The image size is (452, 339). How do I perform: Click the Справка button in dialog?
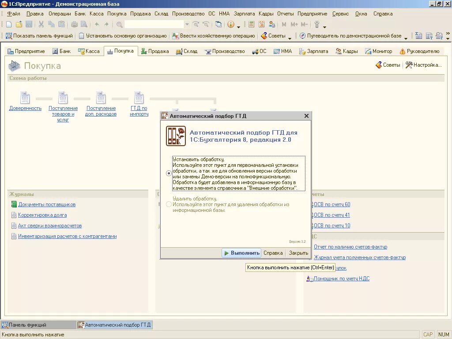(x=273, y=253)
